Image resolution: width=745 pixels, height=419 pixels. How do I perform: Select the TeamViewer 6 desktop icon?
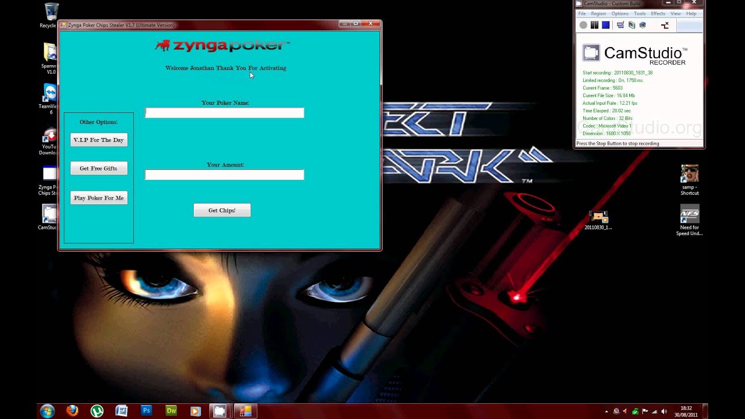click(x=50, y=99)
